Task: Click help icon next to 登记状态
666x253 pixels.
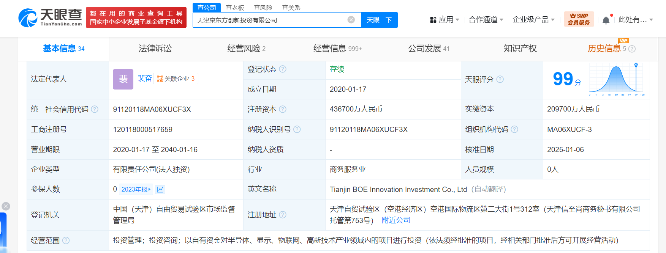Action: [283, 69]
